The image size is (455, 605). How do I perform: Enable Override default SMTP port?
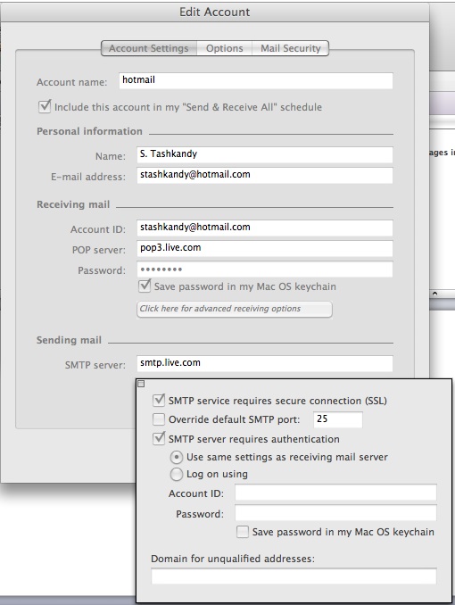tap(159, 419)
